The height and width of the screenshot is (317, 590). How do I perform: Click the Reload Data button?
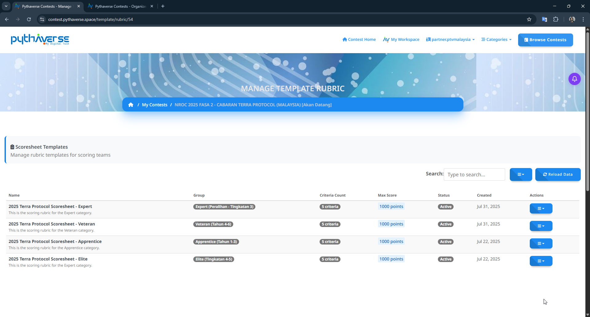(558, 174)
